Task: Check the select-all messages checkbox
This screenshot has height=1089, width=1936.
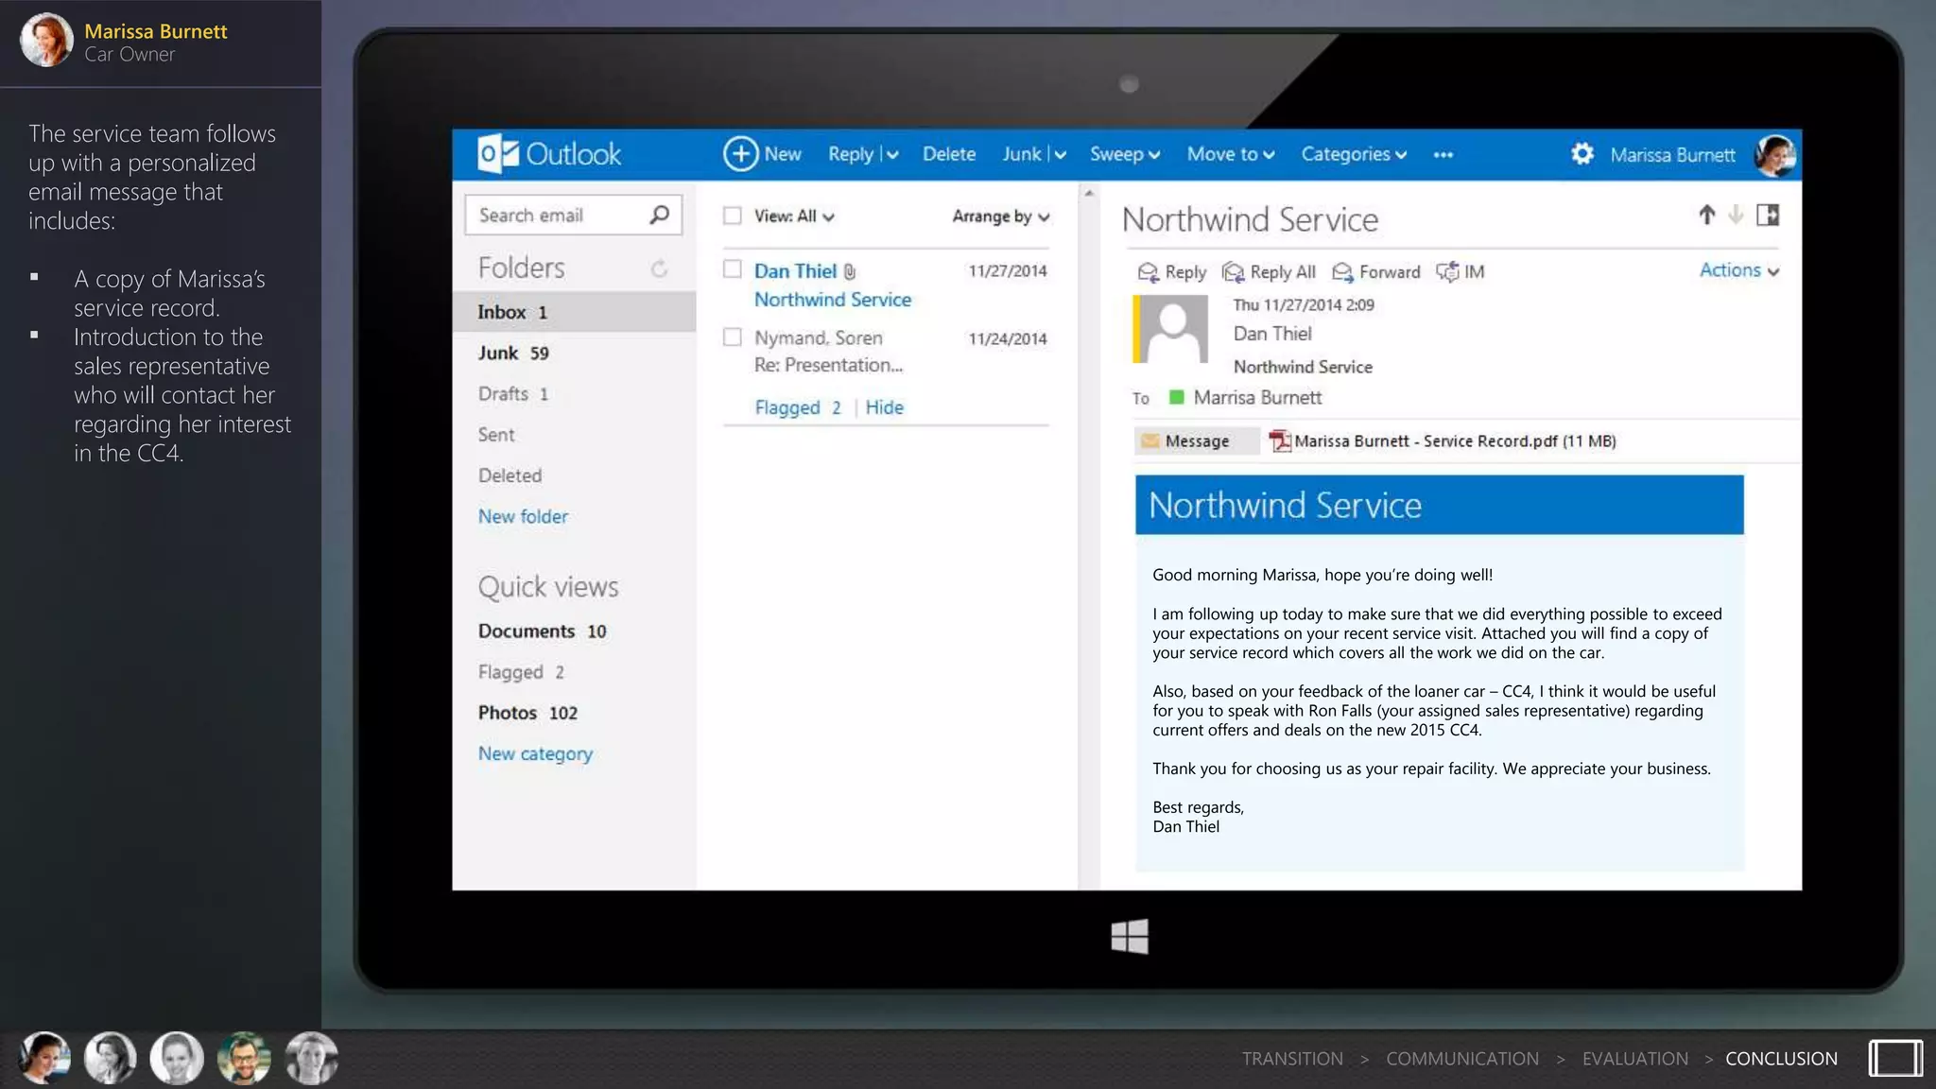Action: pos(732,216)
